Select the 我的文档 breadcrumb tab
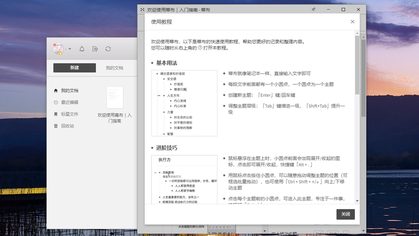 pyautogui.click(x=115, y=68)
